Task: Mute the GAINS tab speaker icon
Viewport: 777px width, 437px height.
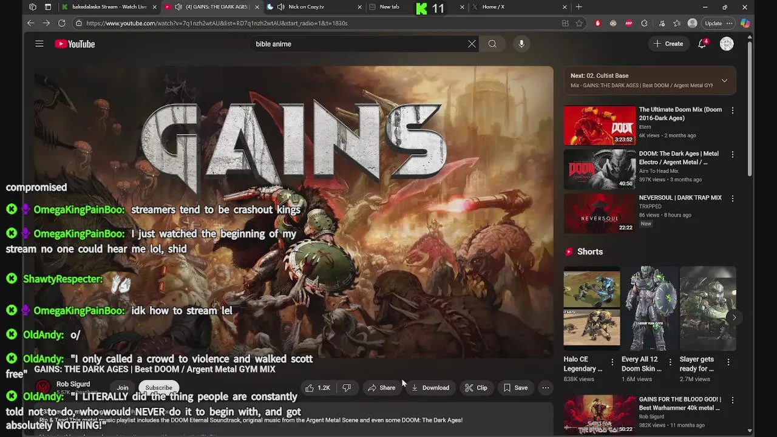Action: pos(178,7)
